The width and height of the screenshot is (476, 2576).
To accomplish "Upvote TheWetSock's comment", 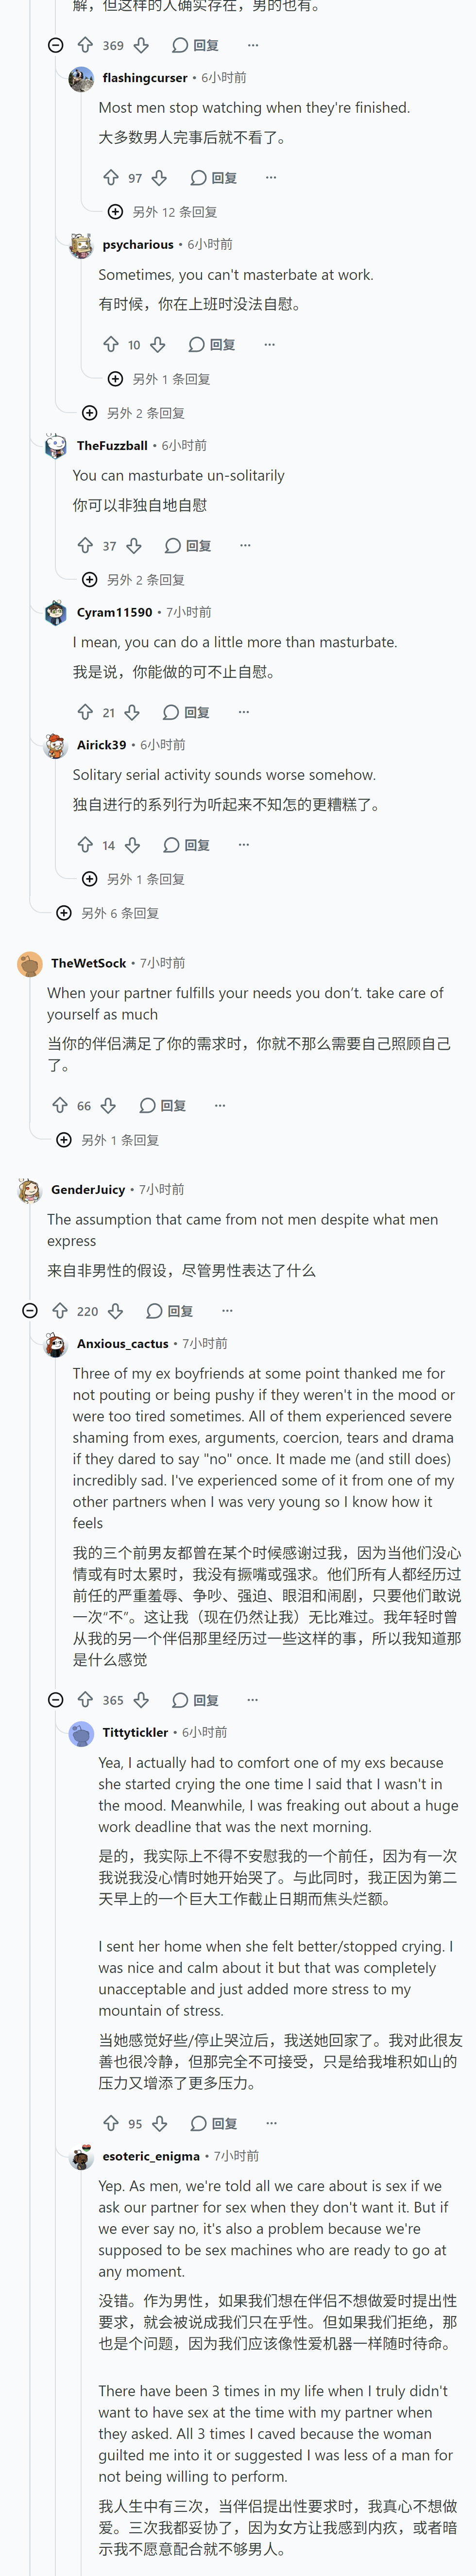I will pos(60,1106).
